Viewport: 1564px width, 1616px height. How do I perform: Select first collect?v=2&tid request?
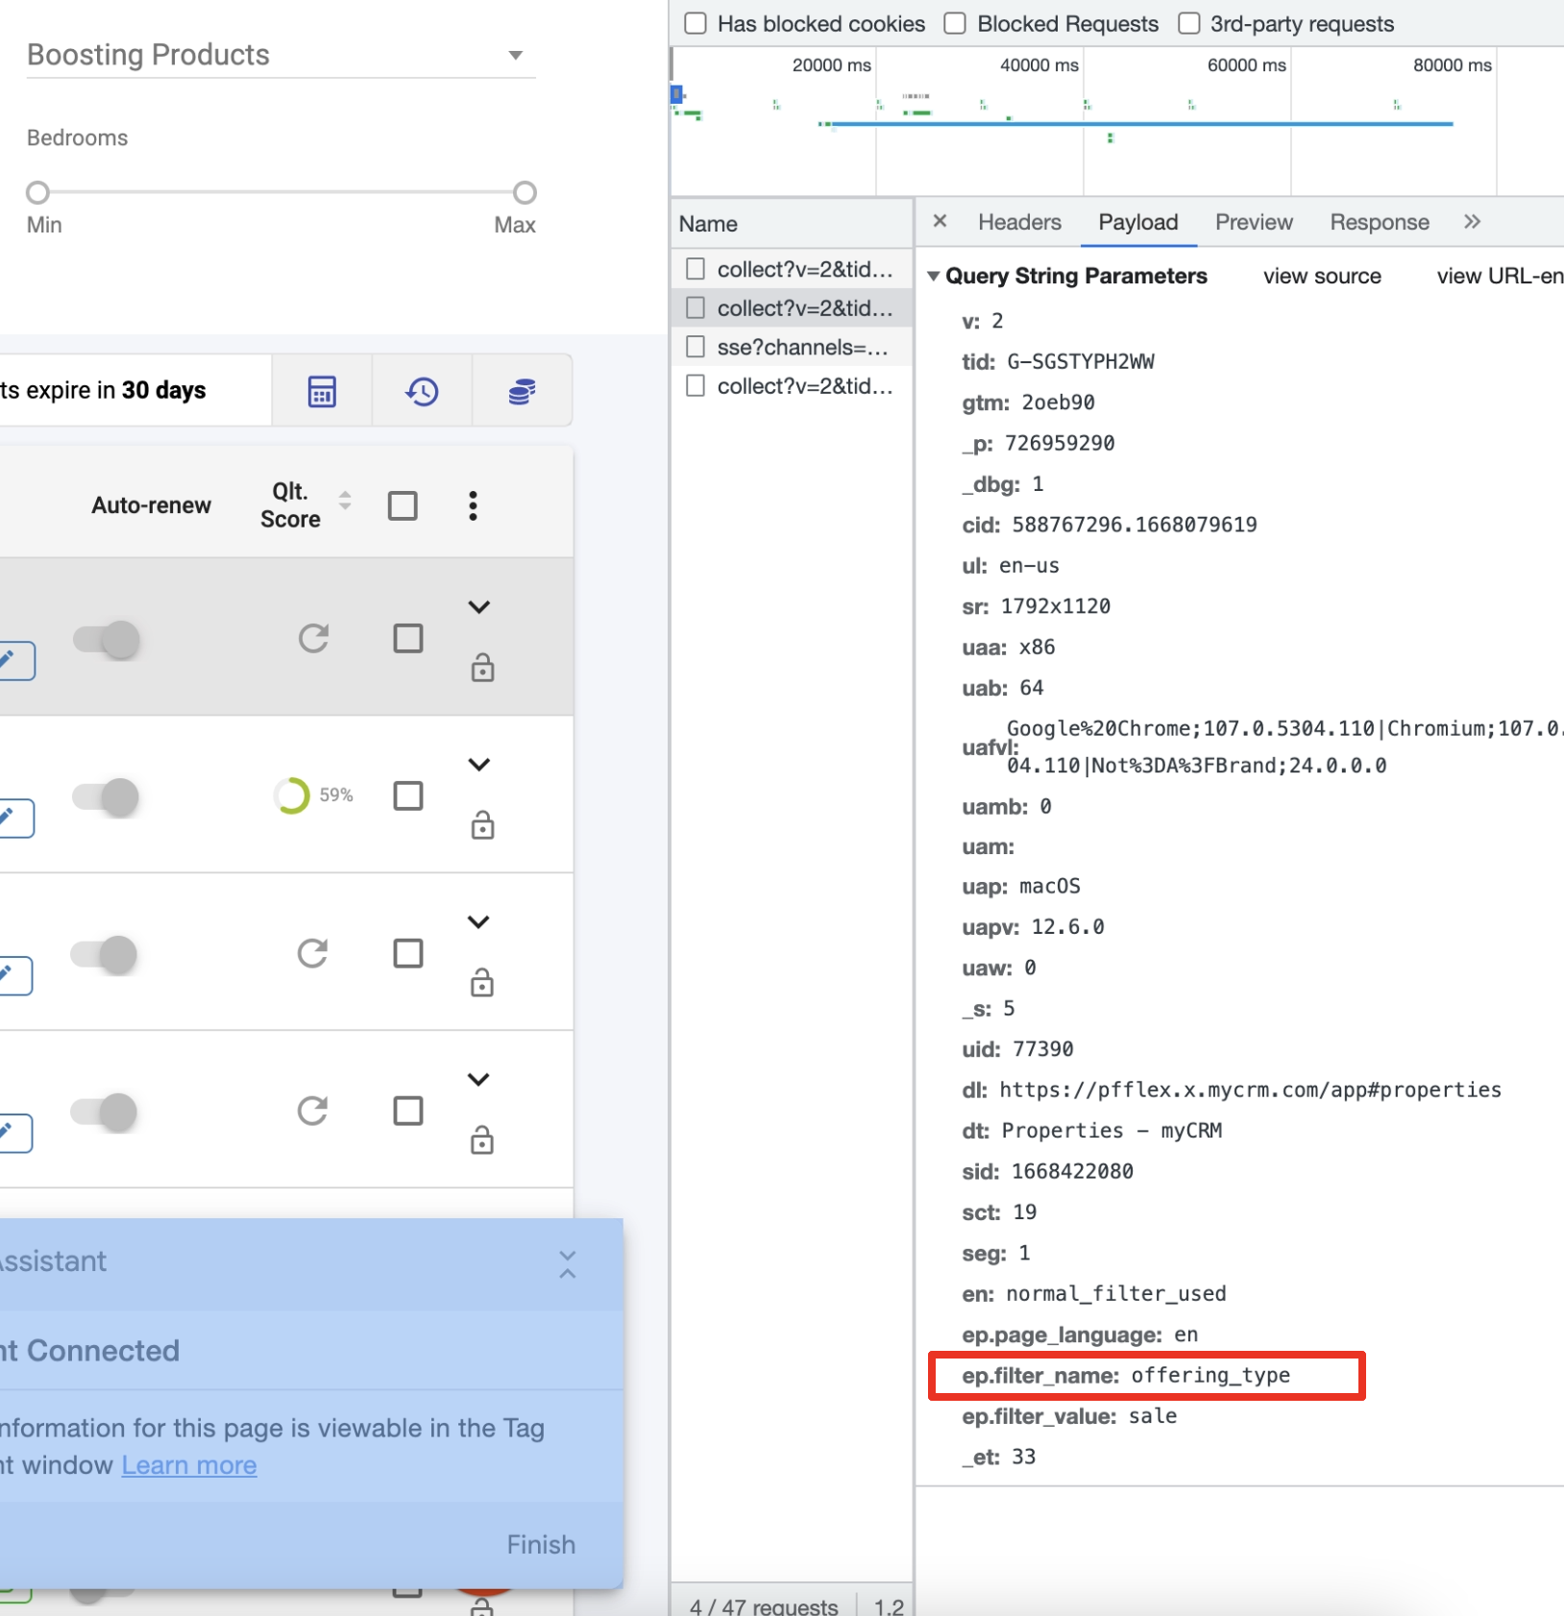pyautogui.click(x=792, y=269)
